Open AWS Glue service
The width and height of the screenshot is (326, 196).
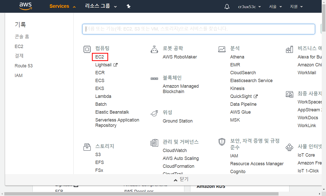point(240,112)
